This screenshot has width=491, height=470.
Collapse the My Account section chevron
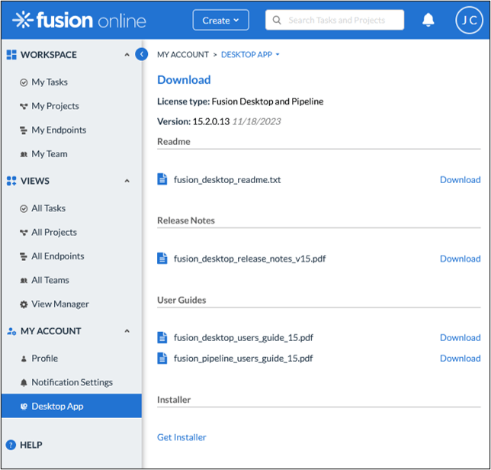[x=127, y=331]
